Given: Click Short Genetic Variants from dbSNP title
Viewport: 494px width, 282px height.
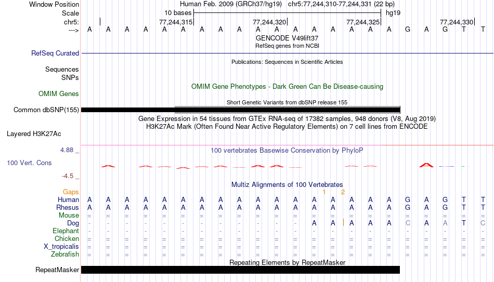Looking at the screenshot, I should pyautogui.click(x=287, y=103).
